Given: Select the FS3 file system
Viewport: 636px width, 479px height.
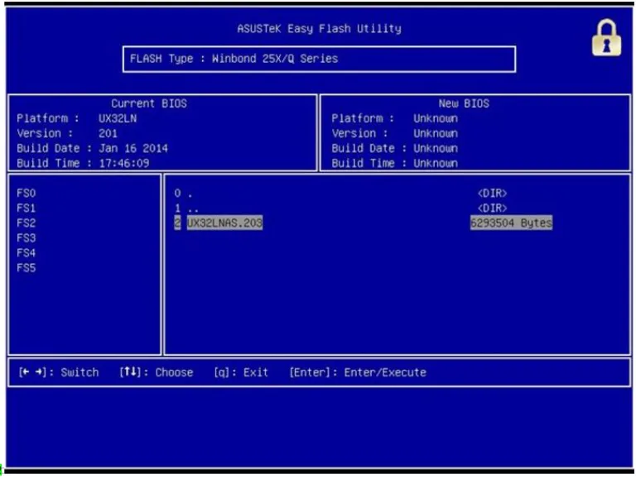Looking at the screenshot, I should [26, 238].
